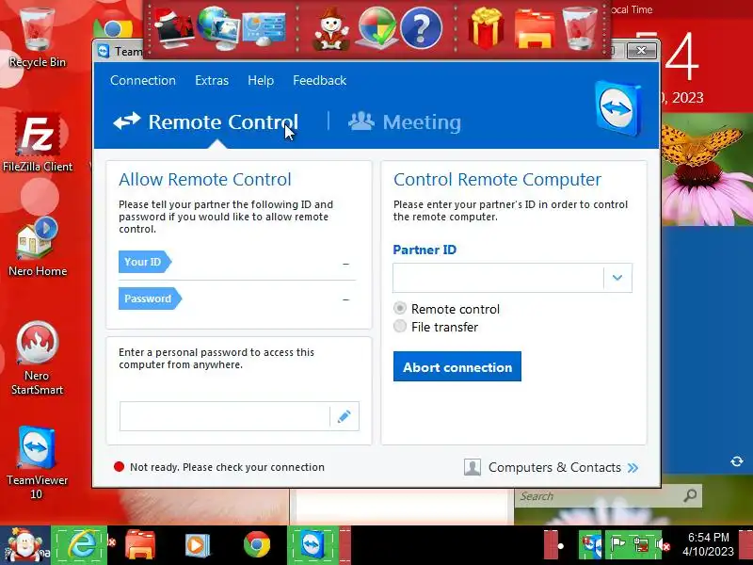Click the Abort connection button

(457, 366)
